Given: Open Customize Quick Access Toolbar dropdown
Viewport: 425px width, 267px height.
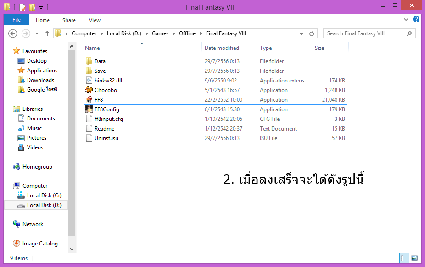Looking at the screenshot, I should point(41,8).
